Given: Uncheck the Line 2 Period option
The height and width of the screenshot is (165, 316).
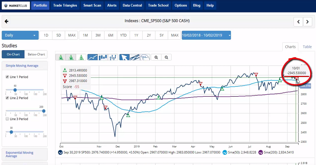Looking at the screenshot, I should coord(7,98).
